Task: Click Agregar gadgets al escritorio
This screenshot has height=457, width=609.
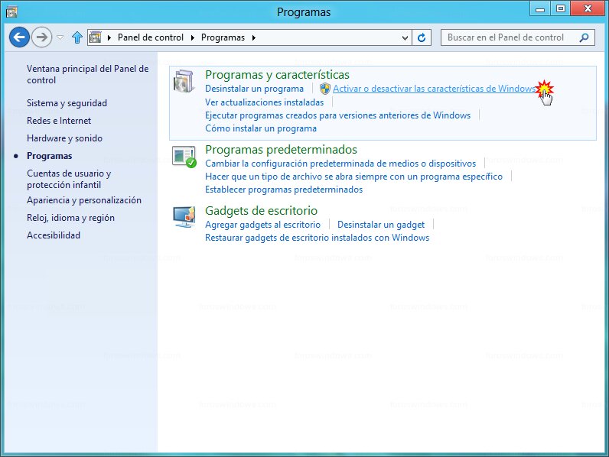Action: [x=263, y=225]
